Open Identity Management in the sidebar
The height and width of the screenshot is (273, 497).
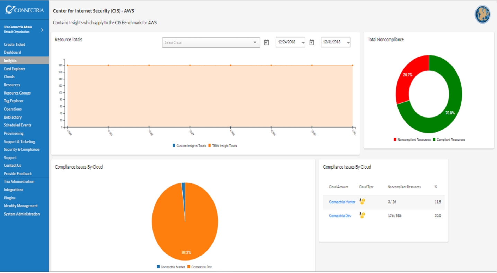tap(21, 206)
